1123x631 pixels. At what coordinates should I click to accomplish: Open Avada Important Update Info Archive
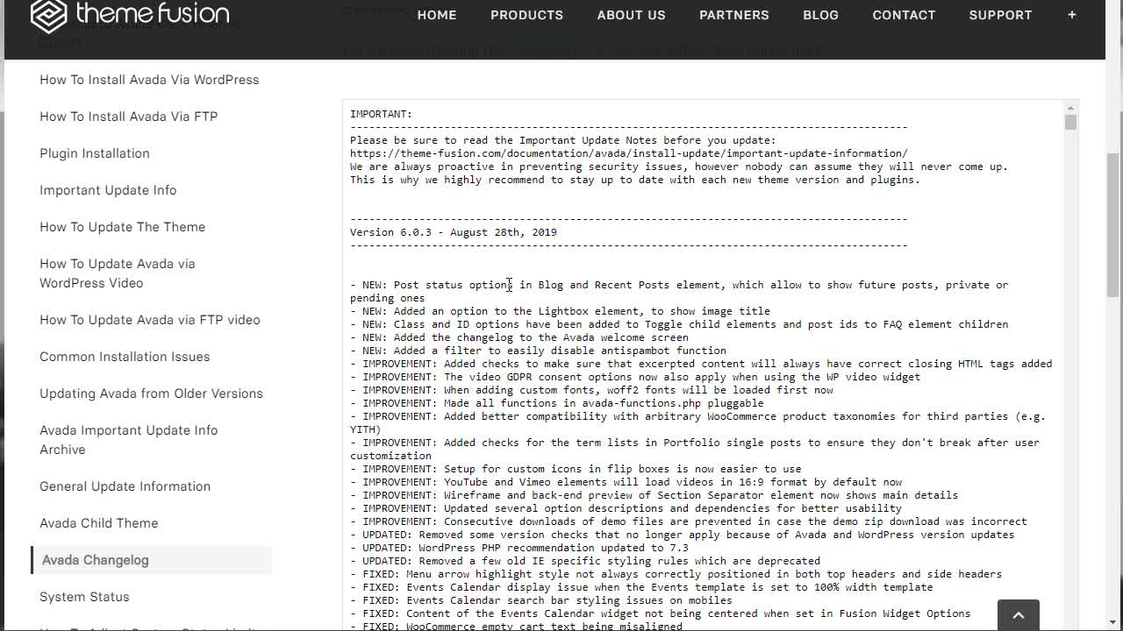[128, 440]
